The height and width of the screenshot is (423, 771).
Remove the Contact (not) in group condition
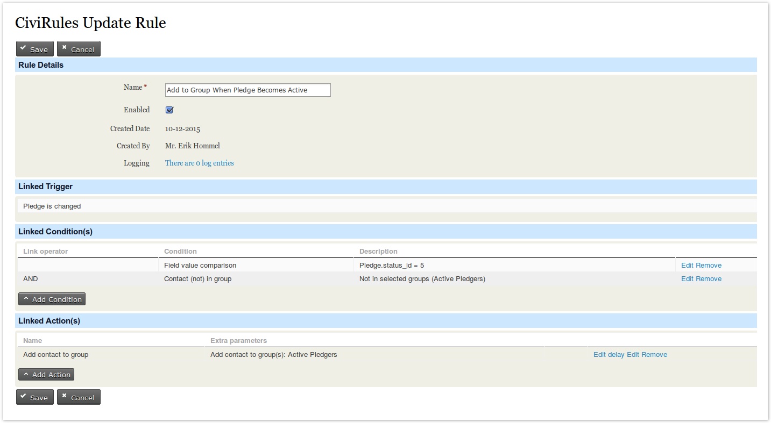pyautogui.click(x=709, y=279)
